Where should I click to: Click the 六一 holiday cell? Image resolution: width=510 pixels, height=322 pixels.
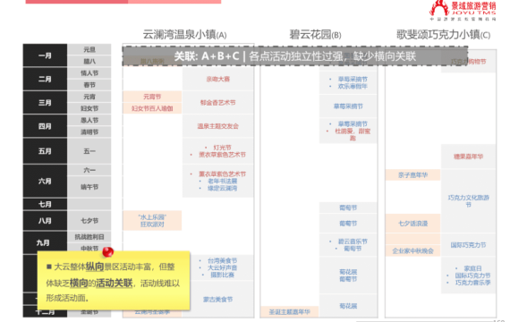click(89, 170)
